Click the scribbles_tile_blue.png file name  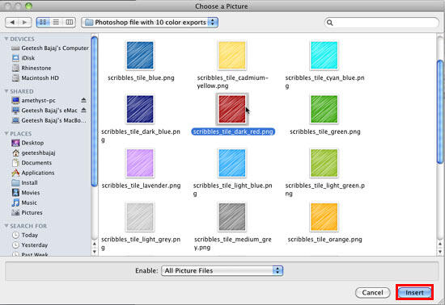pyautogui.click(x=141, y=77)
